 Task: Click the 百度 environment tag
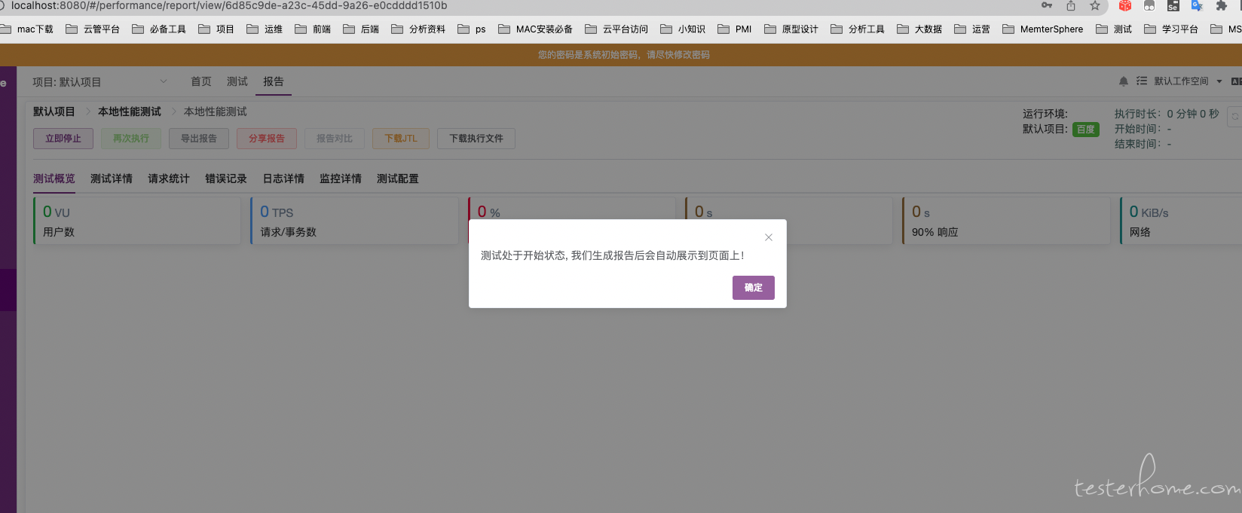(x=1086, y=130)
